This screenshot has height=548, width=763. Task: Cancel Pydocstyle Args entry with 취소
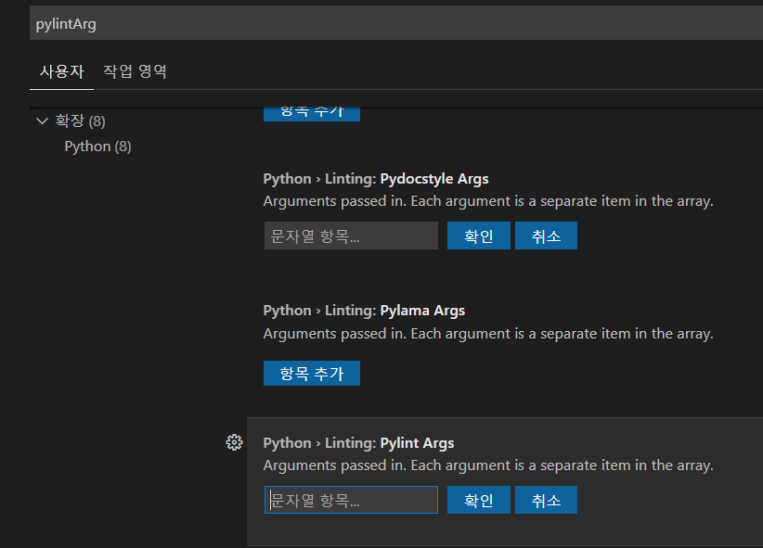tap(546, 236)
